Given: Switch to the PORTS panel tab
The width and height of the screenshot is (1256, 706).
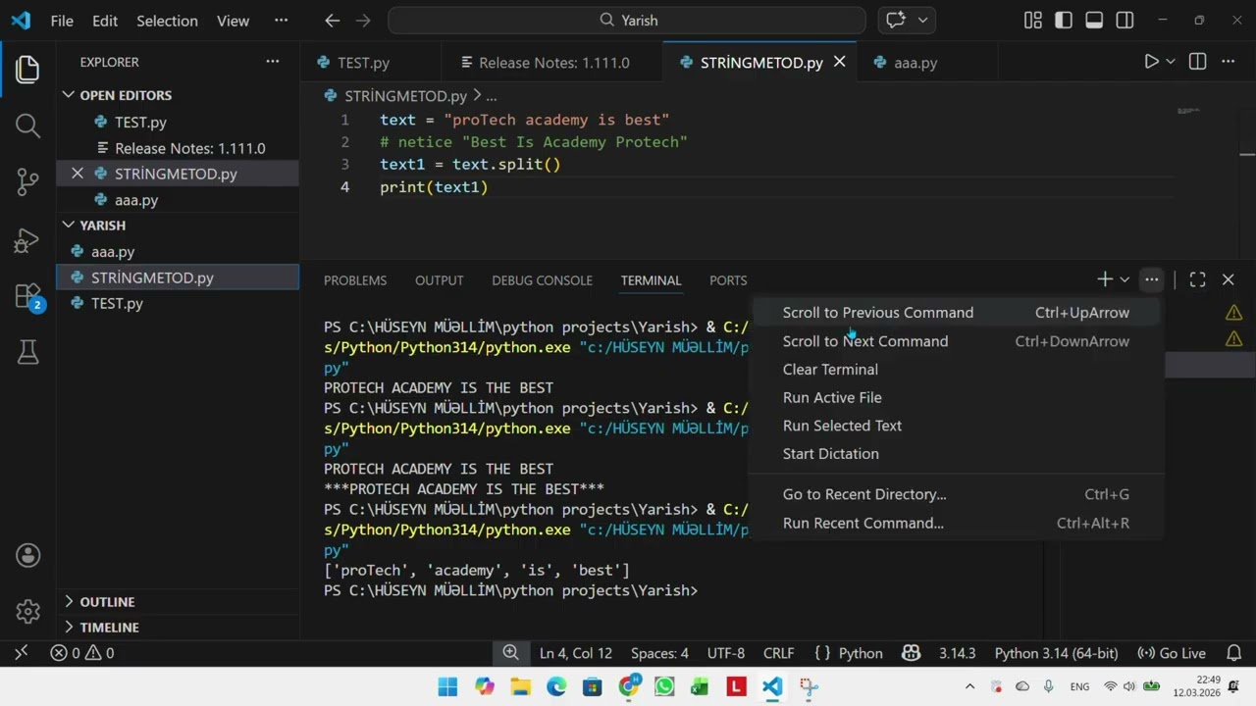Looking at the screenshot, I should click(728, 280).
